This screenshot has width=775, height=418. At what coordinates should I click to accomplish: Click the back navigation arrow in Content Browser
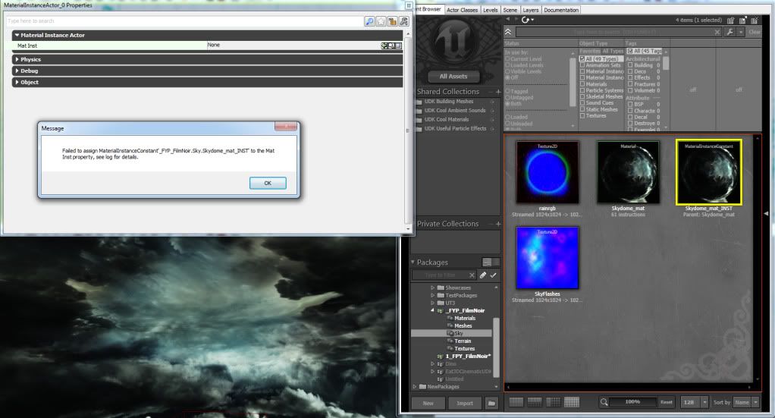click(507, 19)
